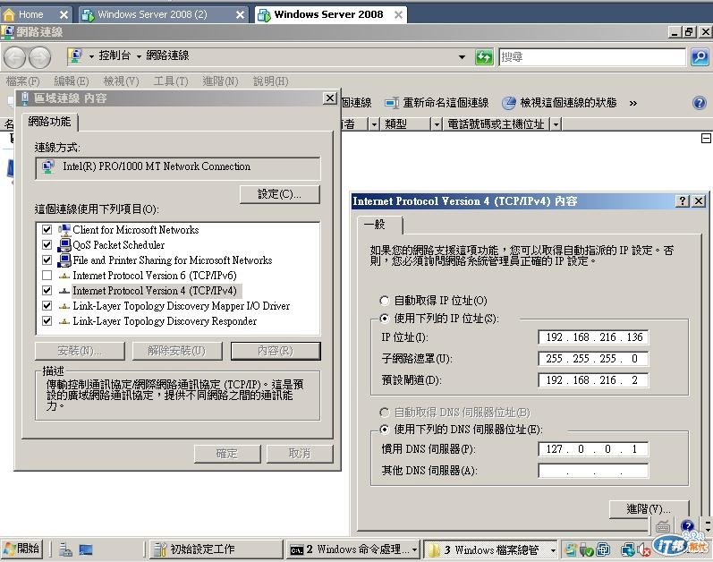Viewport: 713px width, 562px height.
Task: Click the 其他 DNS 伺服器 input field
Action: (x=593, y=471)
